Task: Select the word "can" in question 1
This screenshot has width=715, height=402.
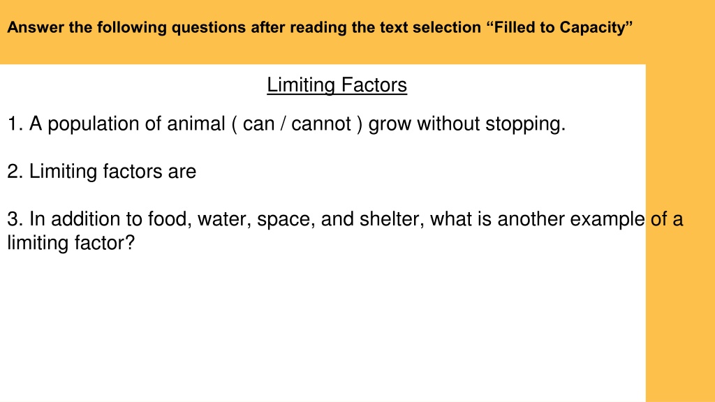Action: click(x=258, y=124)
